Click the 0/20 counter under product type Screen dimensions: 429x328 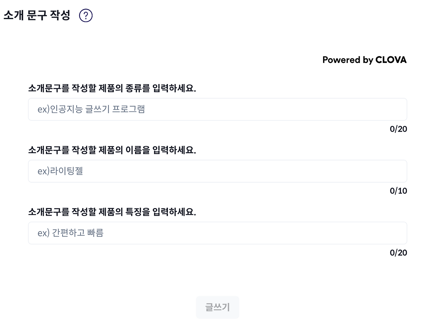pos(399,129)
